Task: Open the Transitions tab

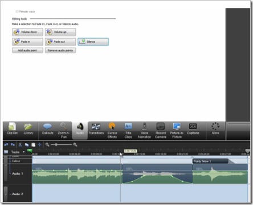Action: coord(96,129)
